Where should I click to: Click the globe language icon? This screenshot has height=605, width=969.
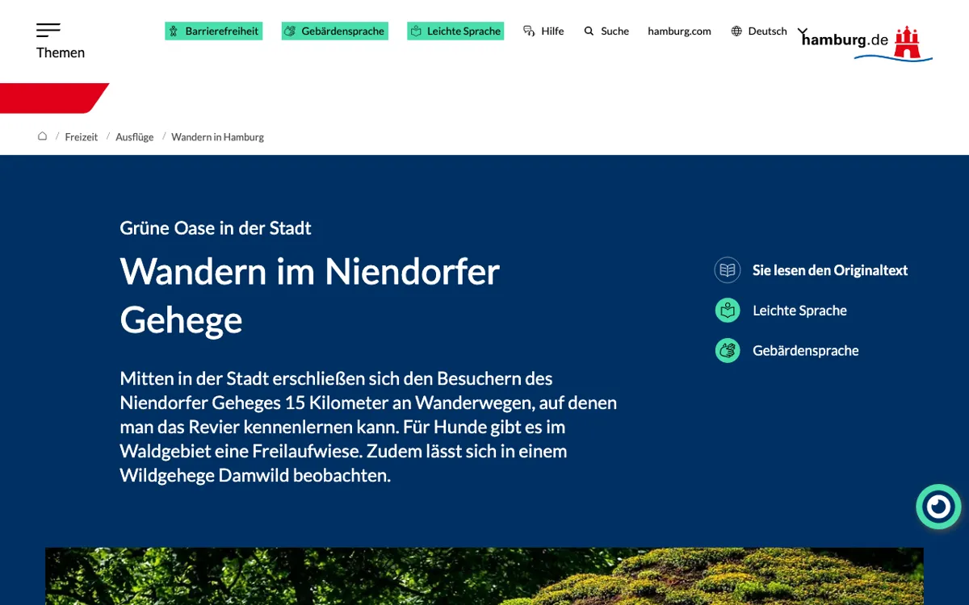pos(736,31)
